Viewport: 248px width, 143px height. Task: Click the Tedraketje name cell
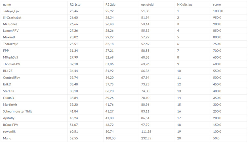click(x=11, y=44)
